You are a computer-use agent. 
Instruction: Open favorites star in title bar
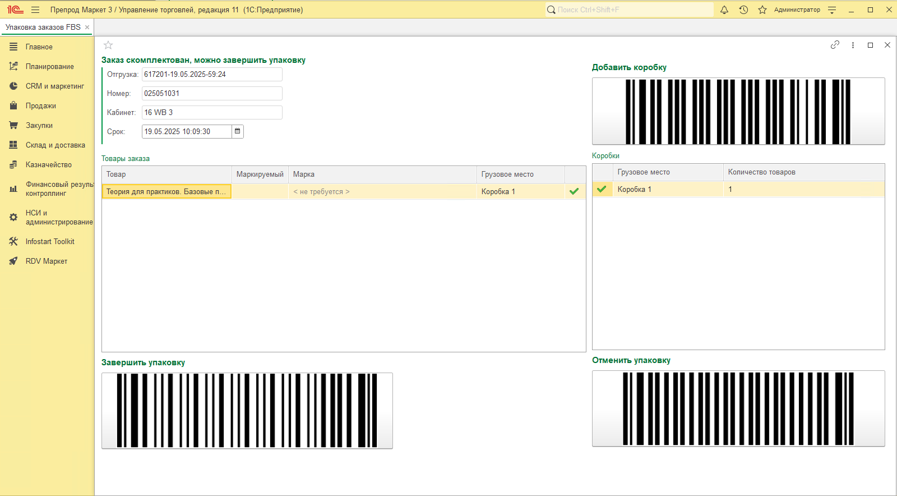point(762,10)
